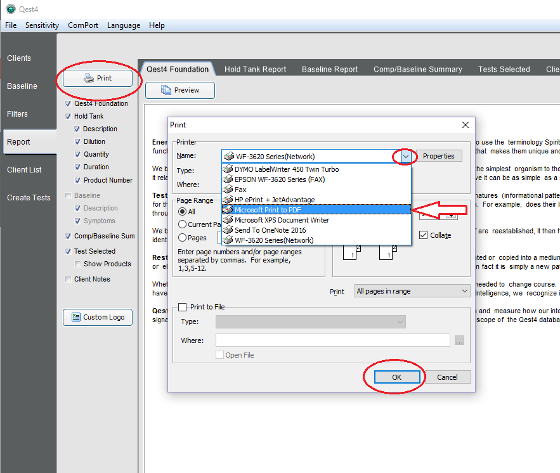Expand the printer Name dropdown arrow
Image resolution: width=560 pixels, height=473 pixels.
(406, 157)
